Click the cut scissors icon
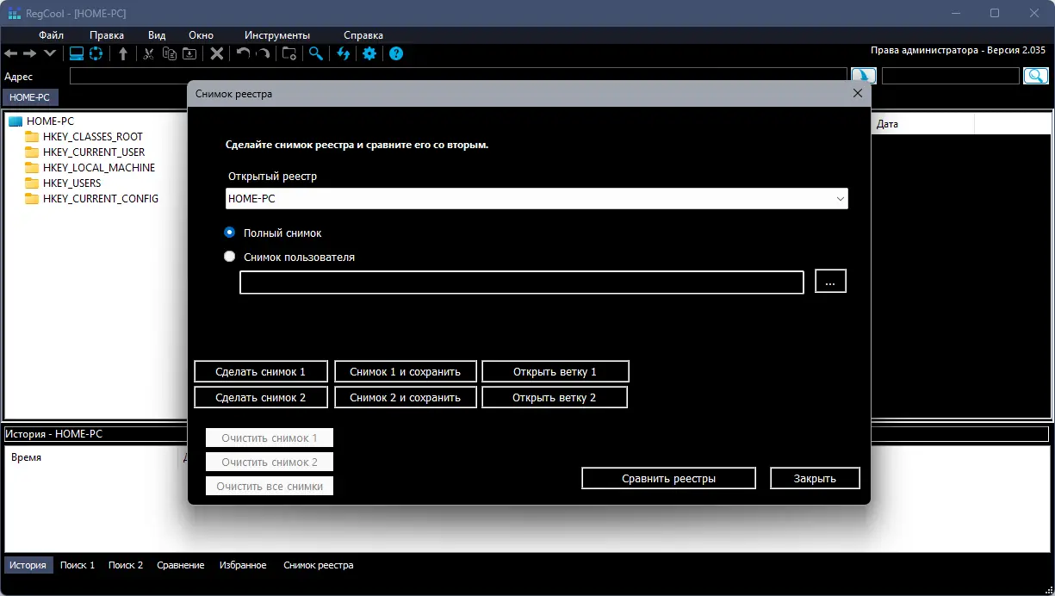Viewport: 1055px width, 596px height. pos(148,53)
